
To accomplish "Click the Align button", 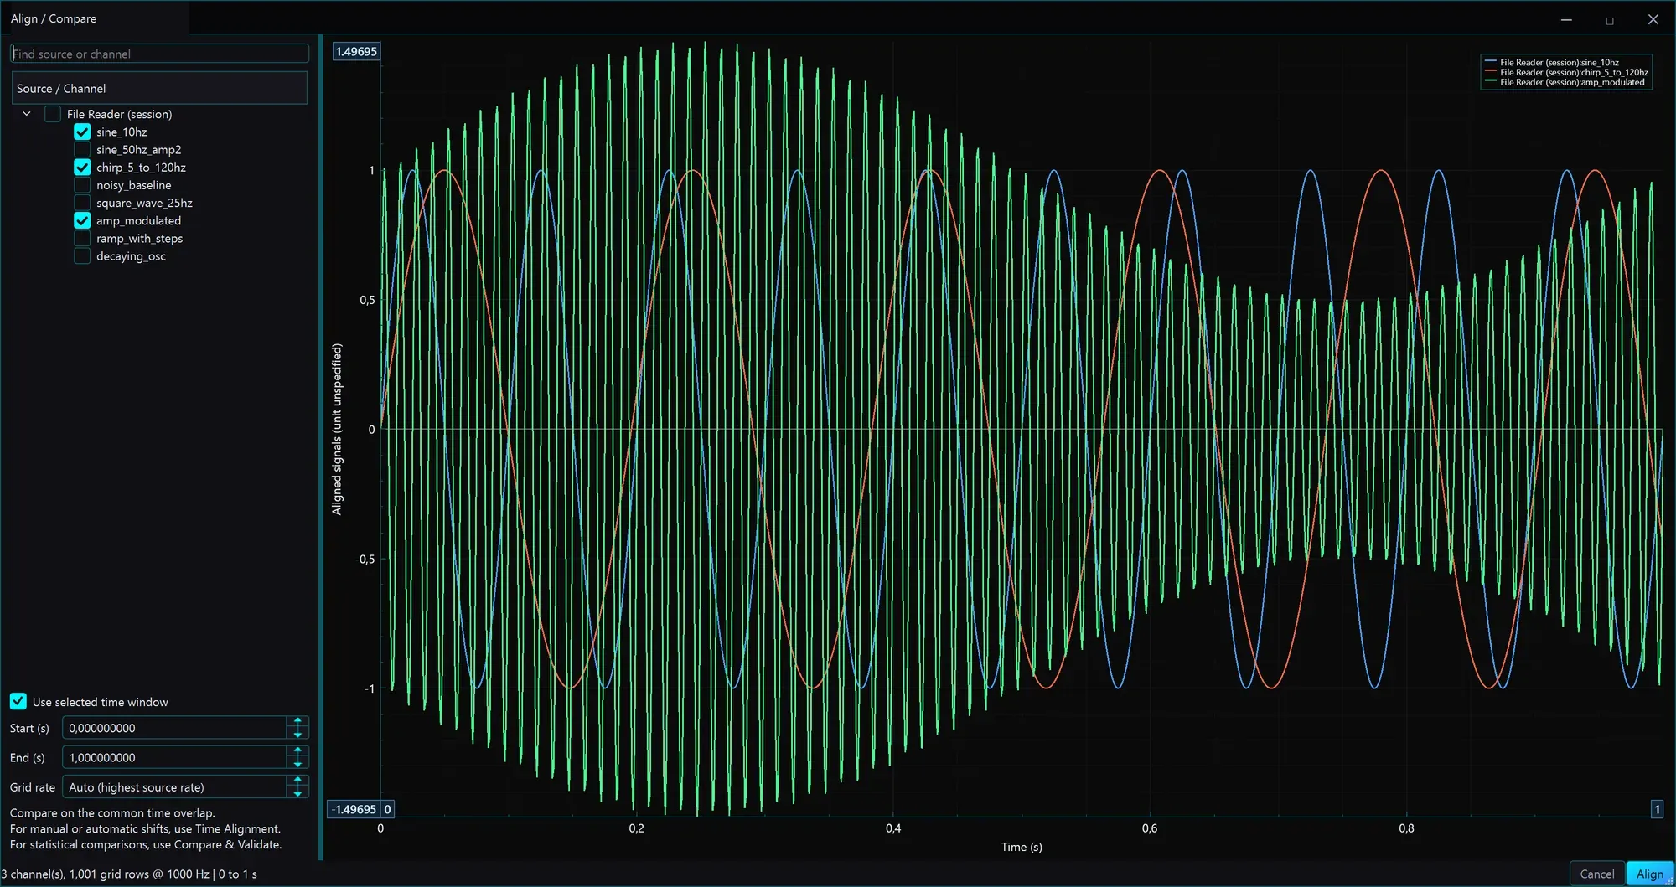I will pyautogui.click(x=1649, y=874).
